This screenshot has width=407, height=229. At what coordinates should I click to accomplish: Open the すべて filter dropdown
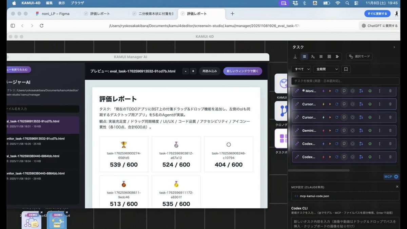301,69
